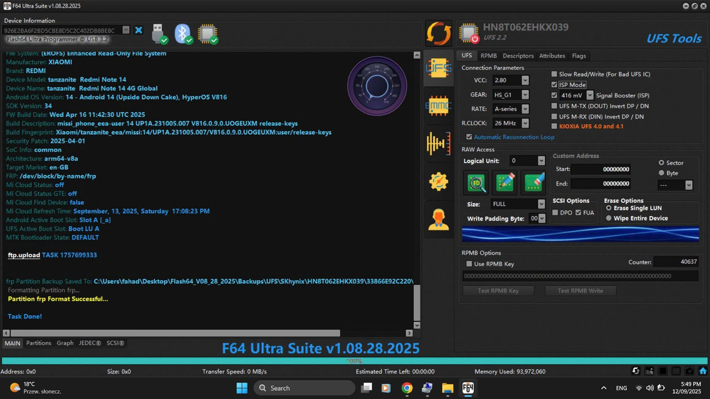Open the user support avatar icon
The image size is (710, 399).
[438, 219]
